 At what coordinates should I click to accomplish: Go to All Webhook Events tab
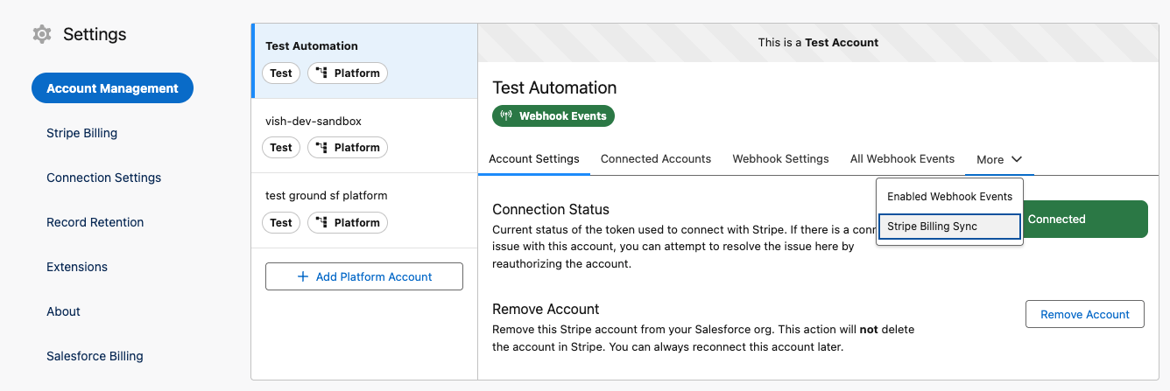(902, 159)
